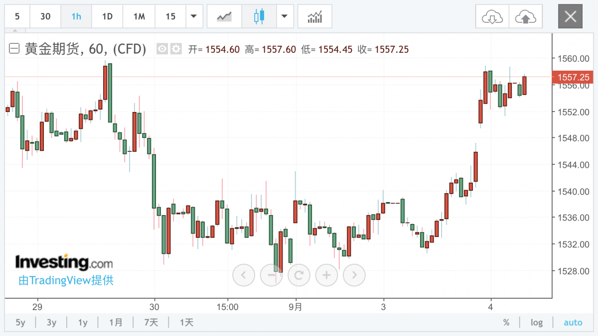Image resolution: width=598 pixels, height=336 pixels.
Task: Click the cloud upload save-layout icon
Action: pyautogui.click(x=525, y=17)
